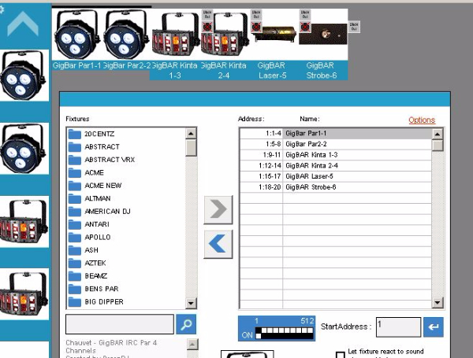
Task: Toggle Black Out on GigBAR Kinta 1-3
Action: click(207, 16)
